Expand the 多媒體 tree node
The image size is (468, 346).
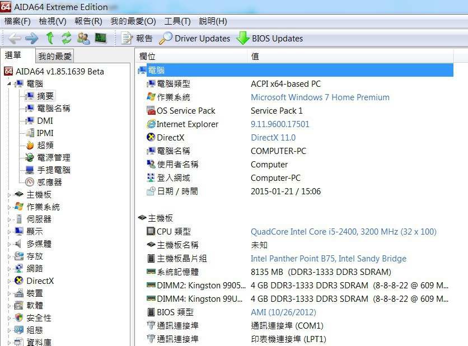(x=9, y=244)
